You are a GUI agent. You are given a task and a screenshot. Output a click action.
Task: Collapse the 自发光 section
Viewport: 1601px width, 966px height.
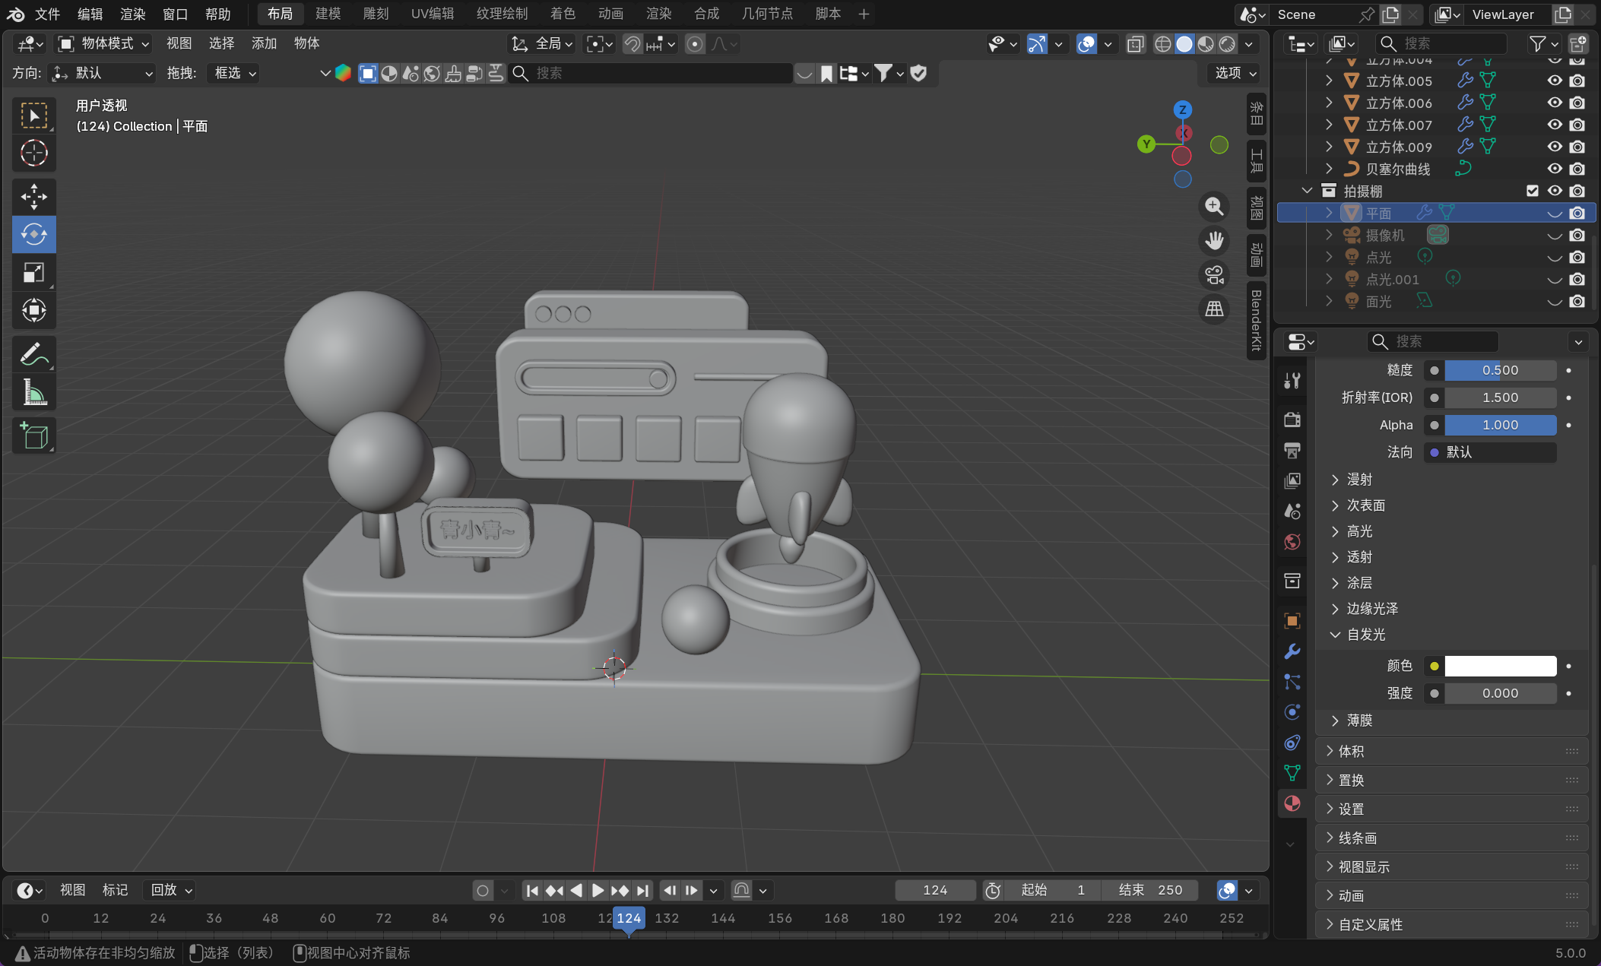(x=1365, y=635)
